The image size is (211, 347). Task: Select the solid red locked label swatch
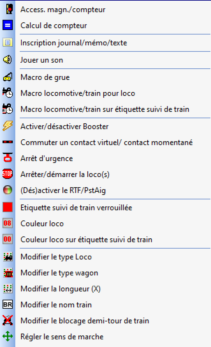tap(7, 207)
